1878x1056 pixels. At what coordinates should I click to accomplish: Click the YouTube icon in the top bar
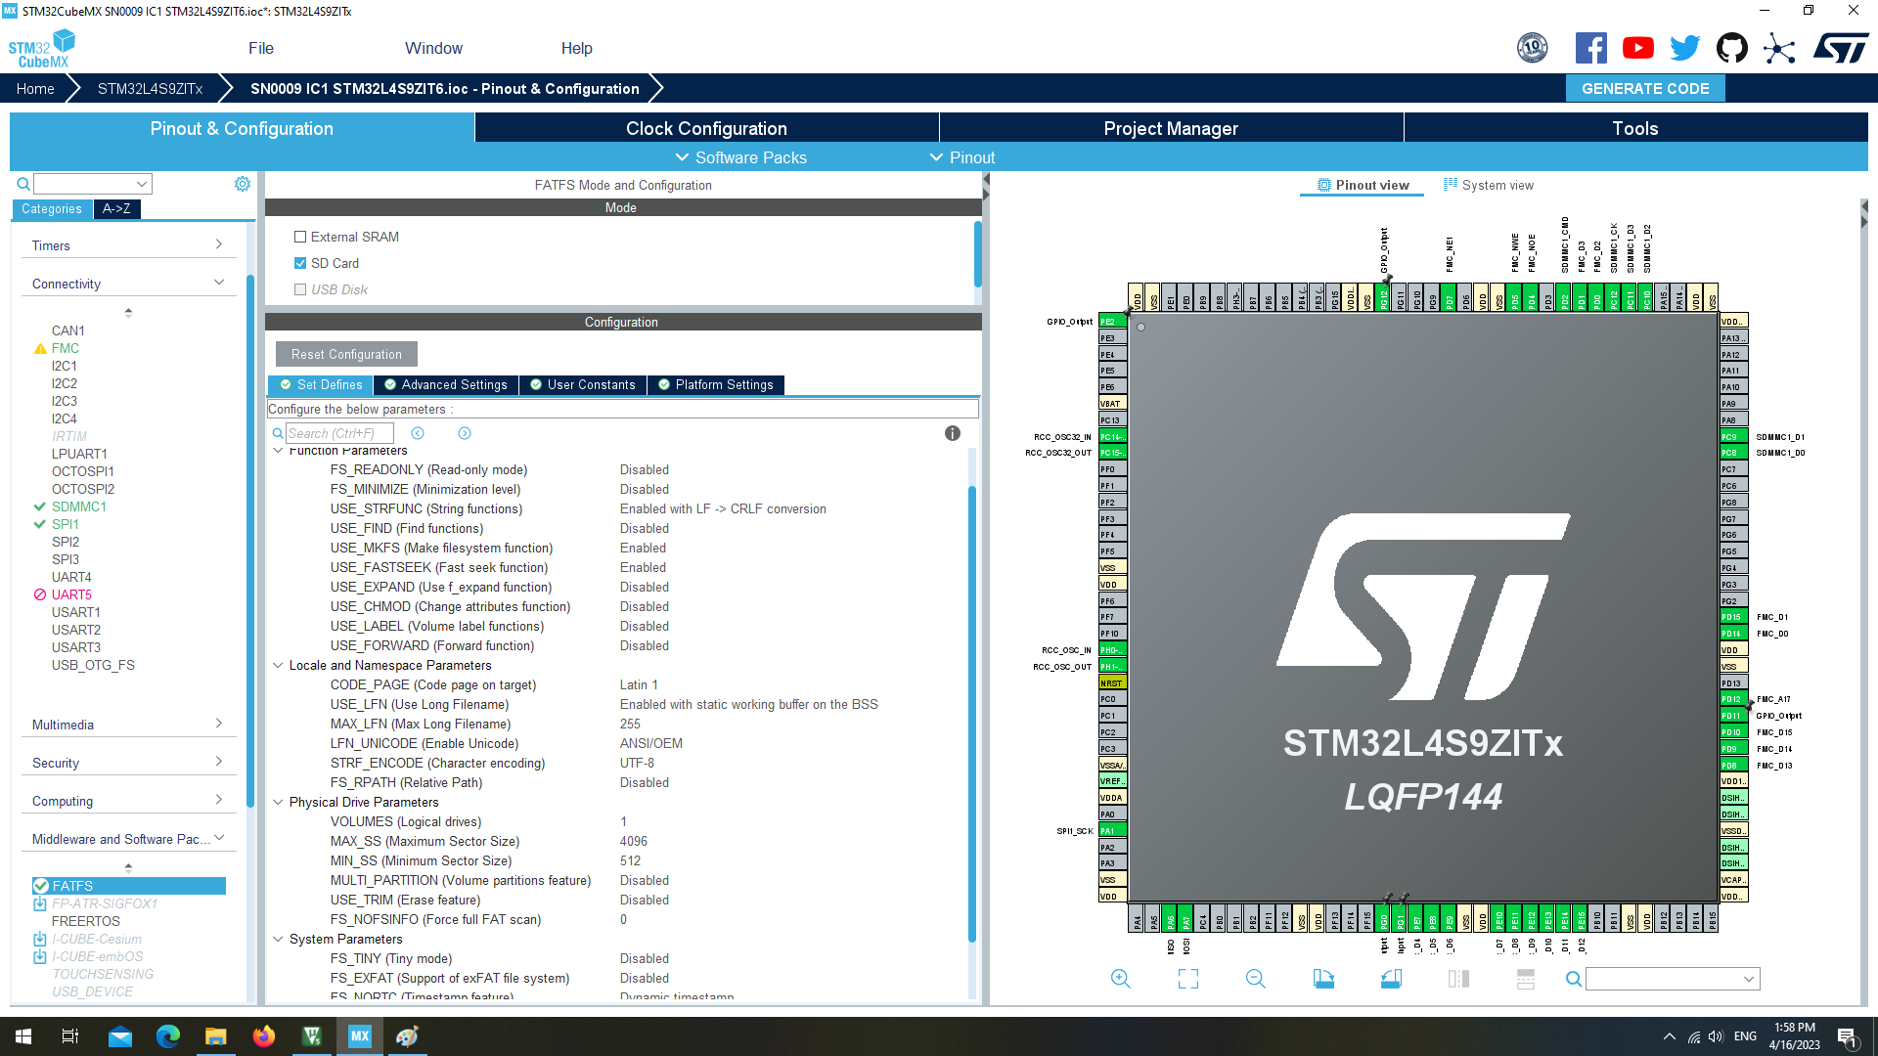(1638, 47)
